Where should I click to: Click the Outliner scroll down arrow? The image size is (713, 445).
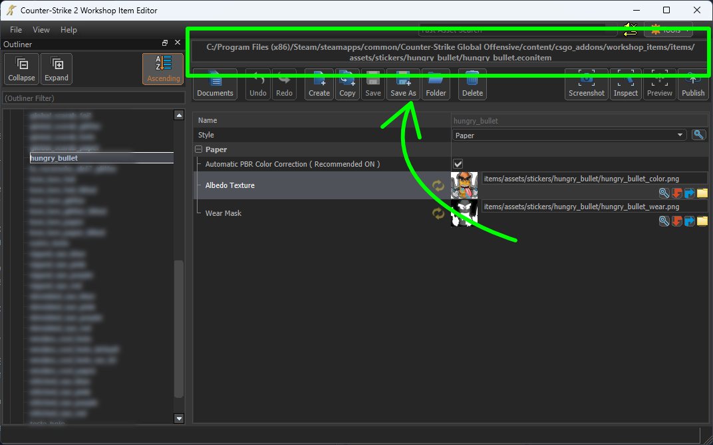[x=179, y=418]
